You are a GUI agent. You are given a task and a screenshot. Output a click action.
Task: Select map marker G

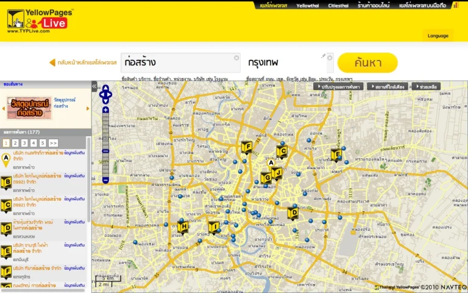[266, 178]
